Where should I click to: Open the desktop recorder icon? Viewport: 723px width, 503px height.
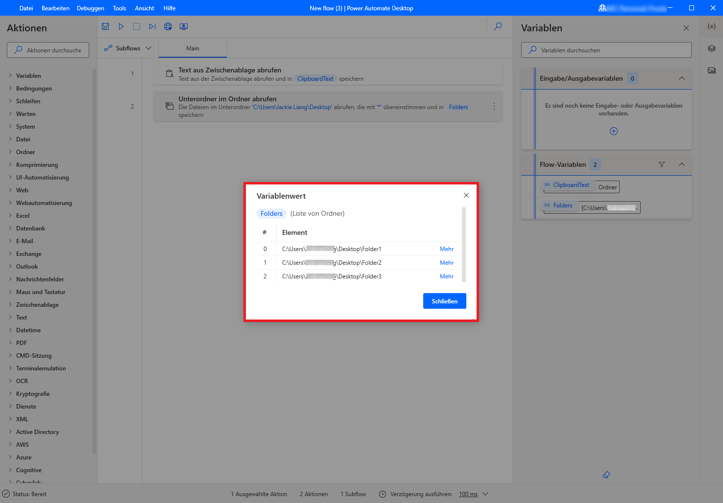click(x=184, y=26)
